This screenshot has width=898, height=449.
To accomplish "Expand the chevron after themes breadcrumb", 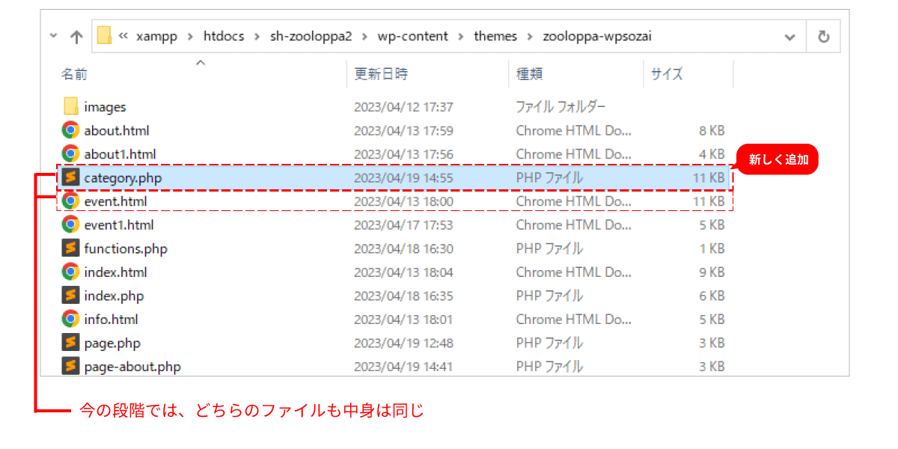I will pyautogui.click(x=531, y=37).
